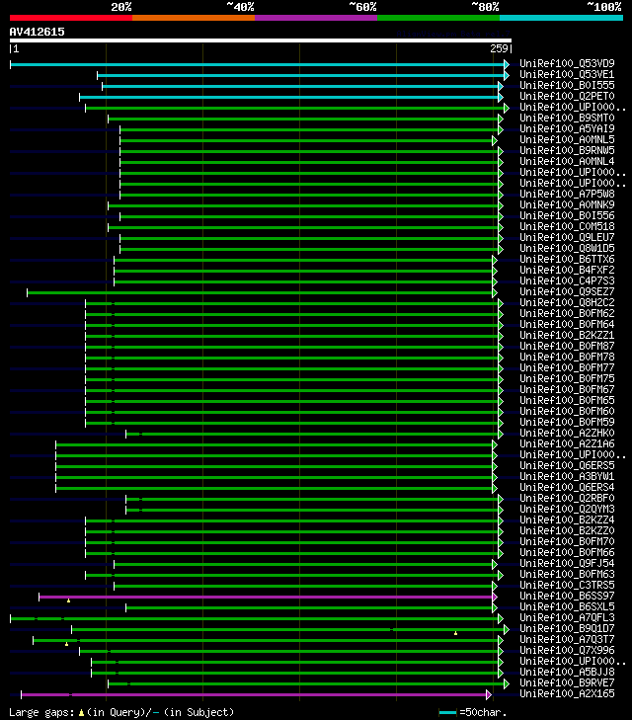Click the yellow gap marker under B9Q1D7
This screenshot has height=720, width=632.
point(456,633)
